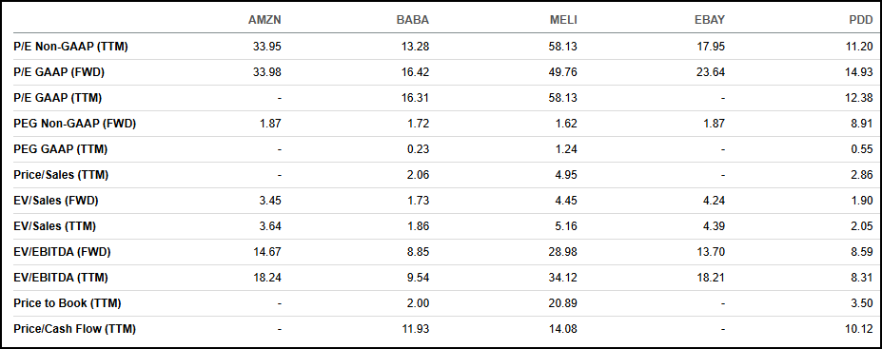Select the EV/EBITDA (FWD) row label

pos(62,252)
